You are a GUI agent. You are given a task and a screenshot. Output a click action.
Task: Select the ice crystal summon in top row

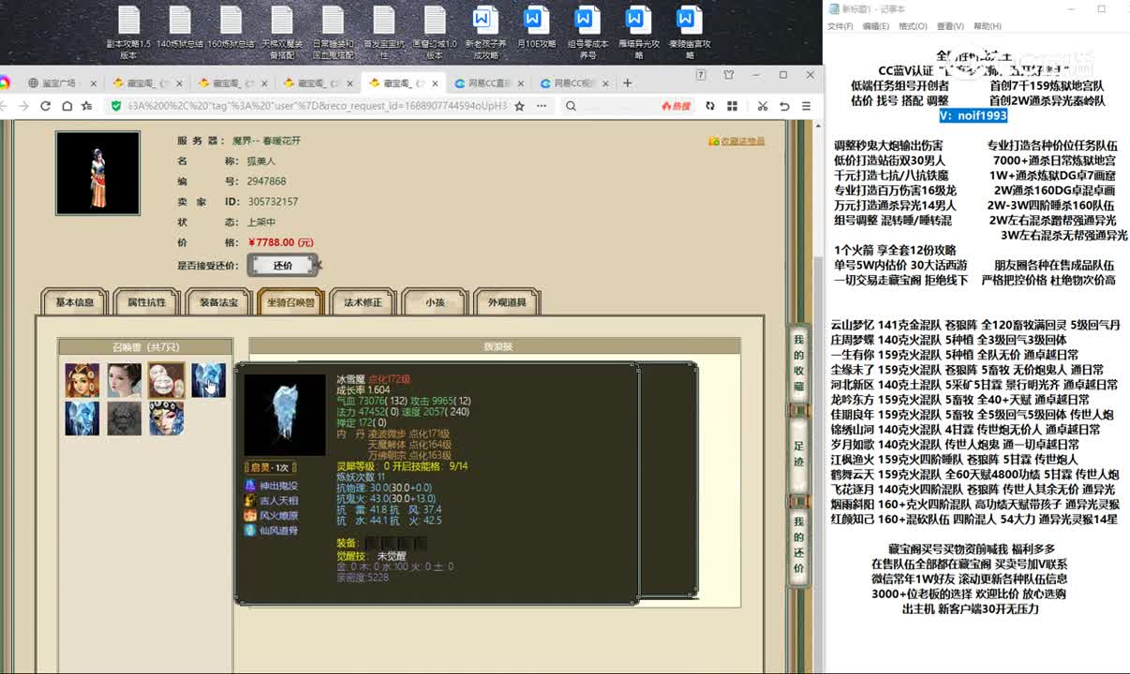point(209,380)
